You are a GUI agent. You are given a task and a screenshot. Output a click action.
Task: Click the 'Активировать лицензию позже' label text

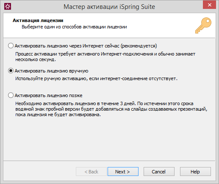(x=49, y=95)
